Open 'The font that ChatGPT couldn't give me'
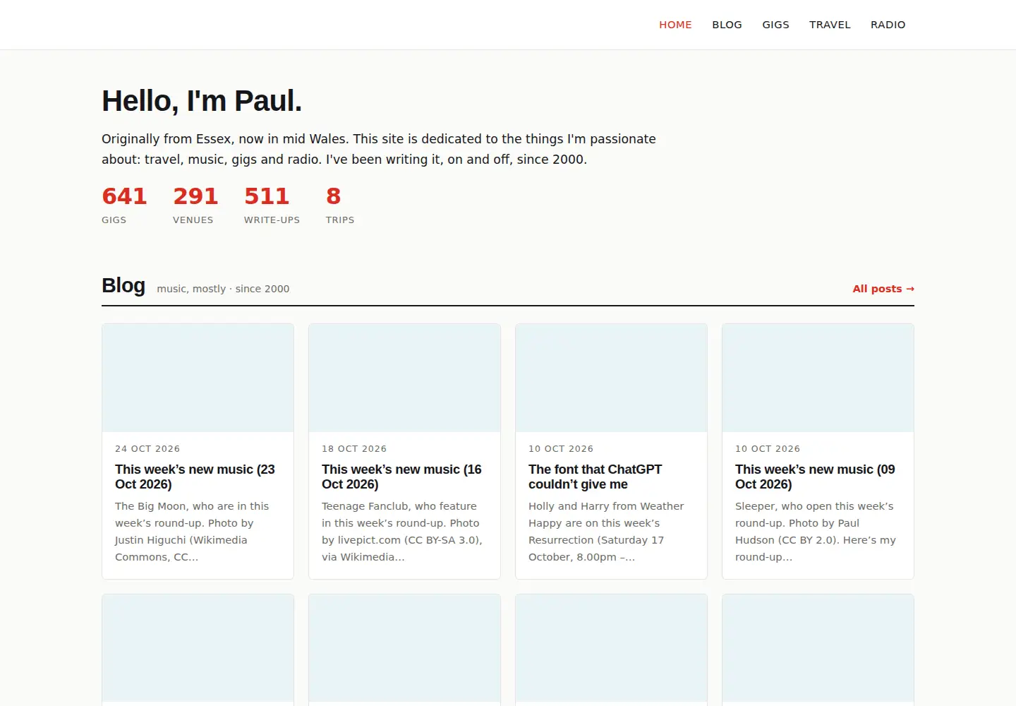1016x706 pixels. [595, 477]
